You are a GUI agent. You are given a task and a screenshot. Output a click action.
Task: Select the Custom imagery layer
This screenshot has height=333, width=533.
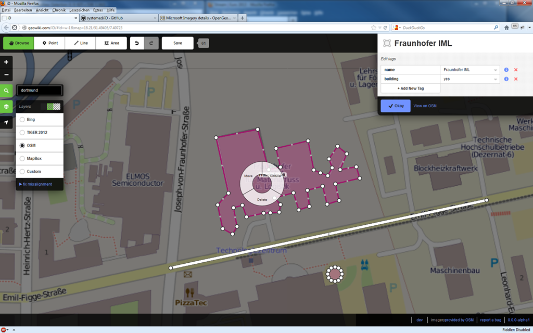click(40, 171)
